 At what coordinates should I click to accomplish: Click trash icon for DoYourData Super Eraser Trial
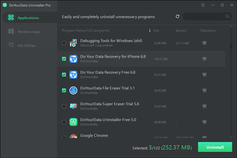pyautogui.click(x=204, y=106)
